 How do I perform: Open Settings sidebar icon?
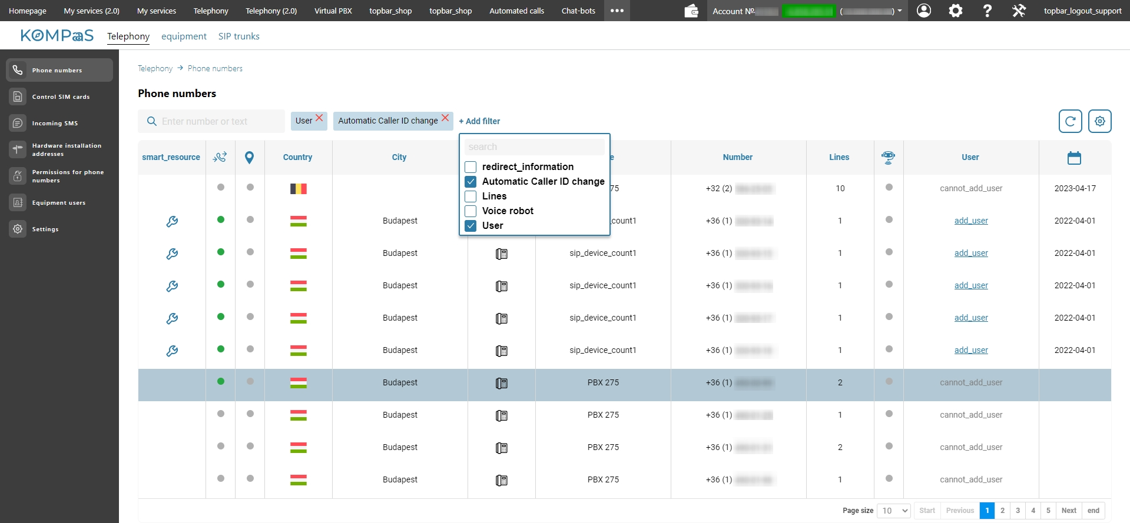pyautogui.click(x=18, y=229)
